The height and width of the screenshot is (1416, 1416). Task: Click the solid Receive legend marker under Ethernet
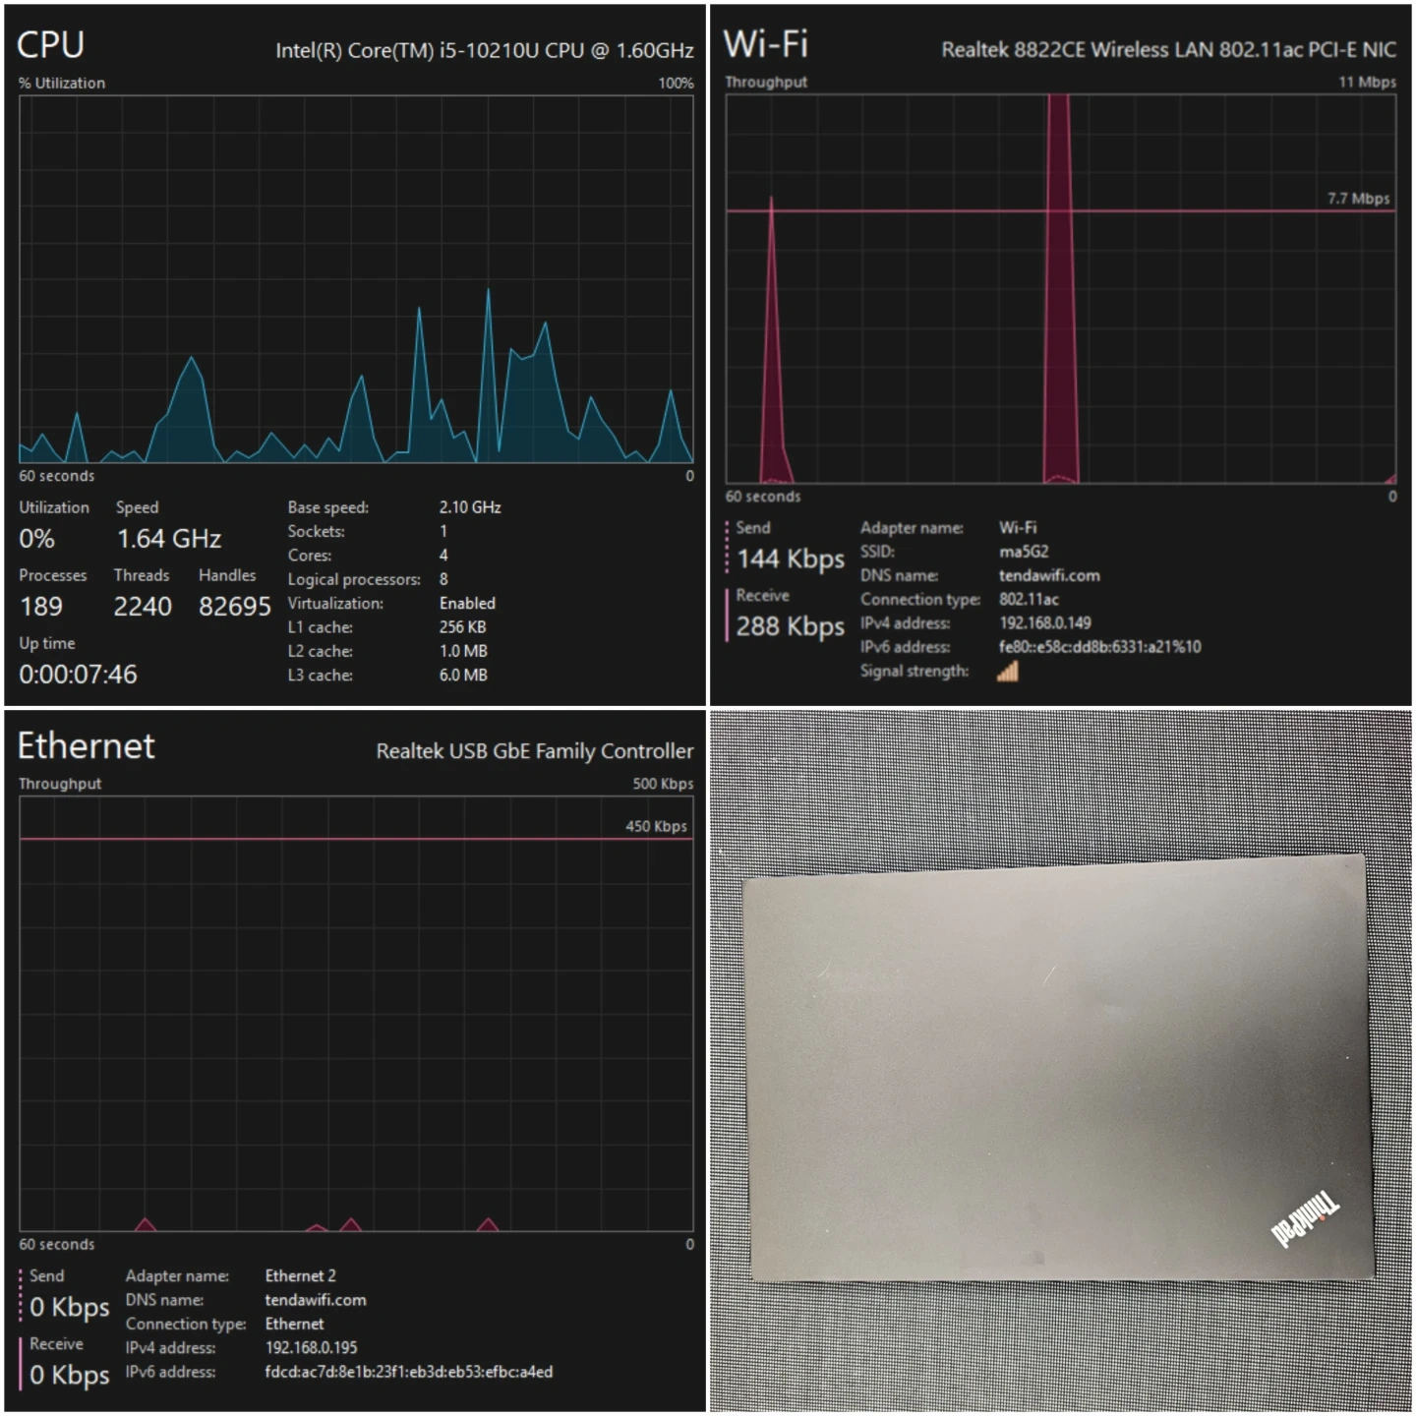[21, 1362]
